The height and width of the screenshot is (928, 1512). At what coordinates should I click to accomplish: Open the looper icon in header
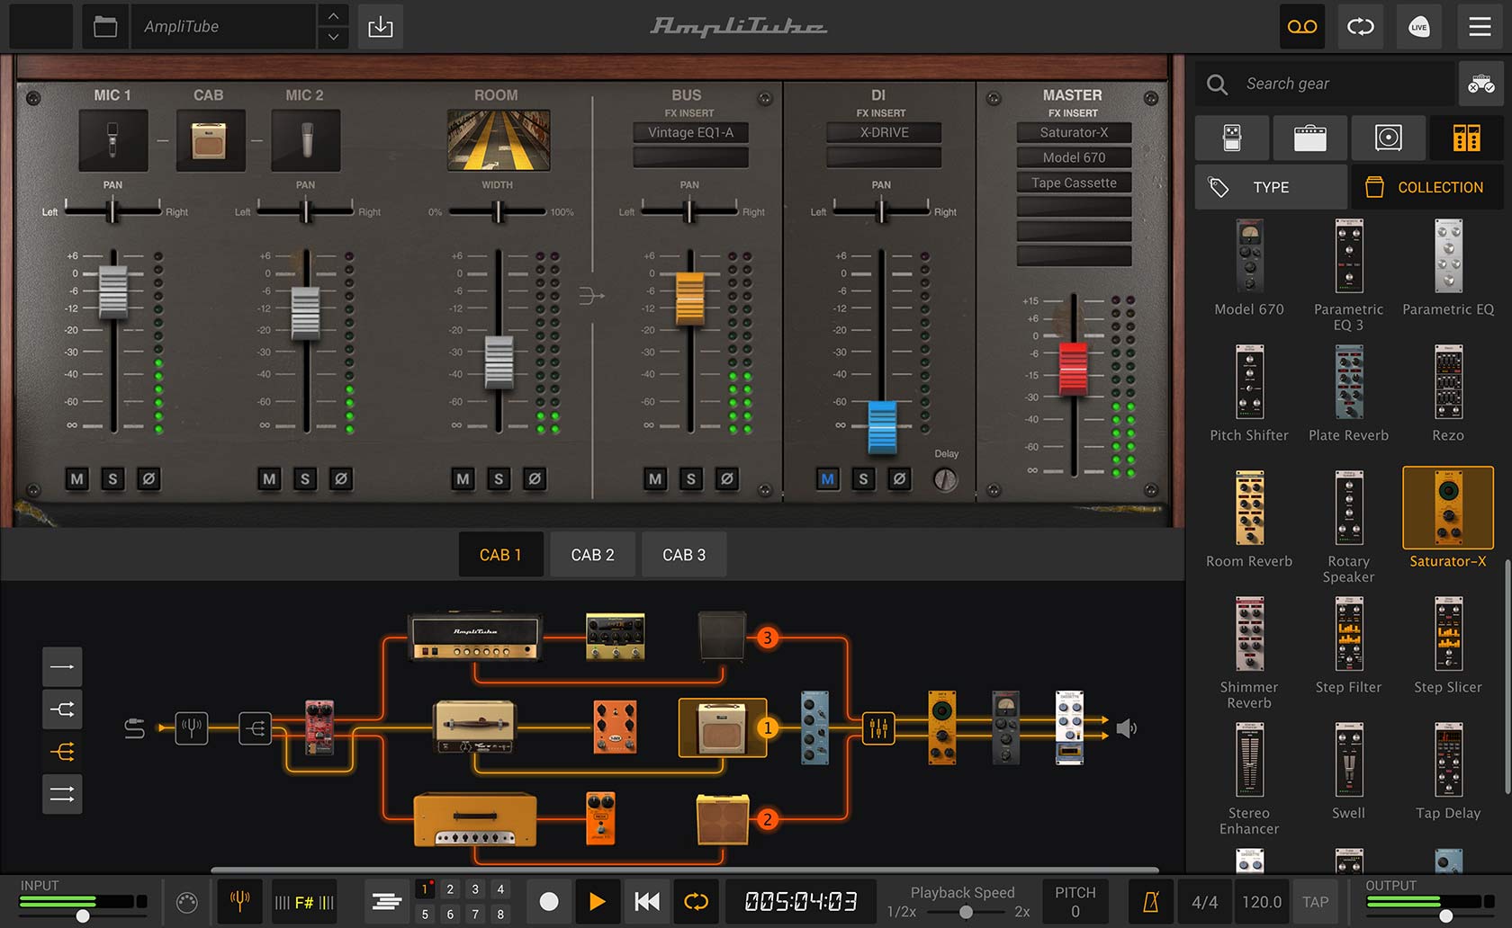pos(1361,27)
